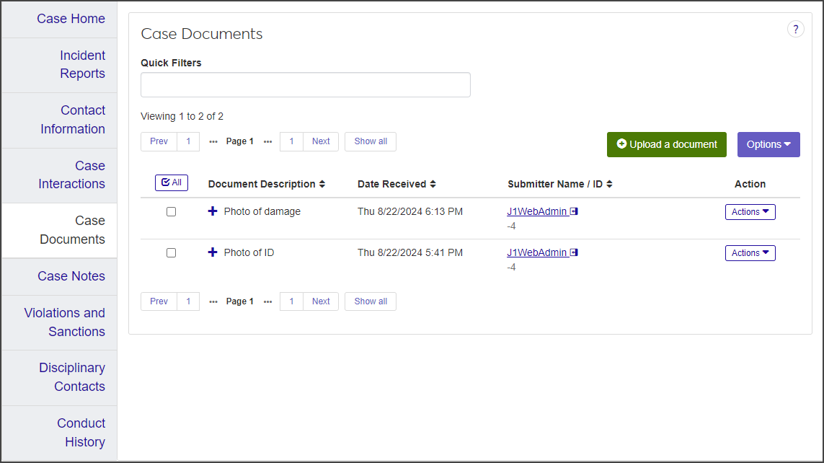Open Incident Reports in sidebar
The image size is (824, 463).
point(81,65)
